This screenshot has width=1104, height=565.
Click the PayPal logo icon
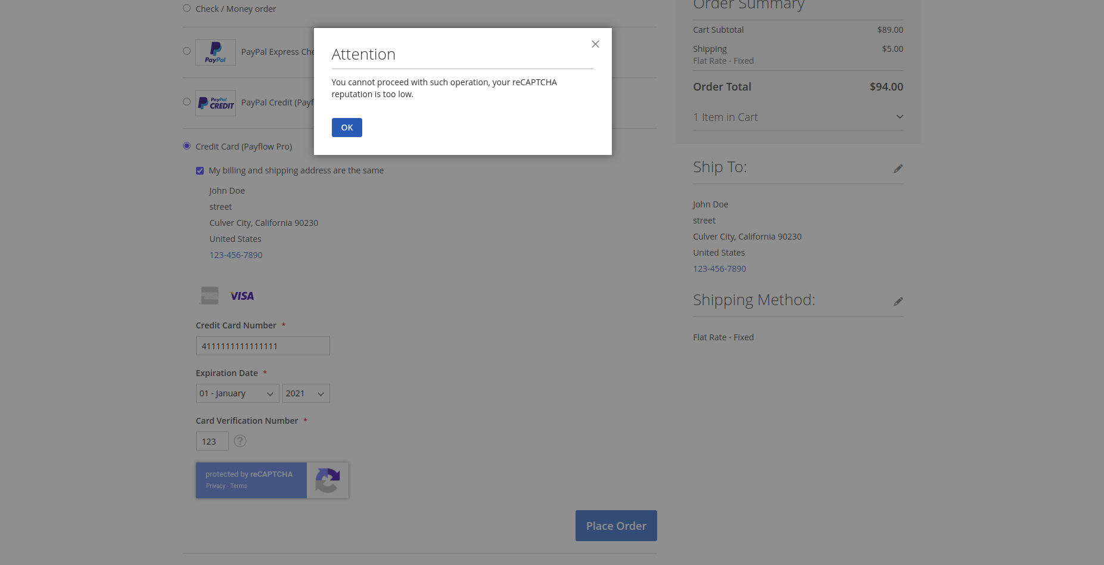click(x=216, y=52)
